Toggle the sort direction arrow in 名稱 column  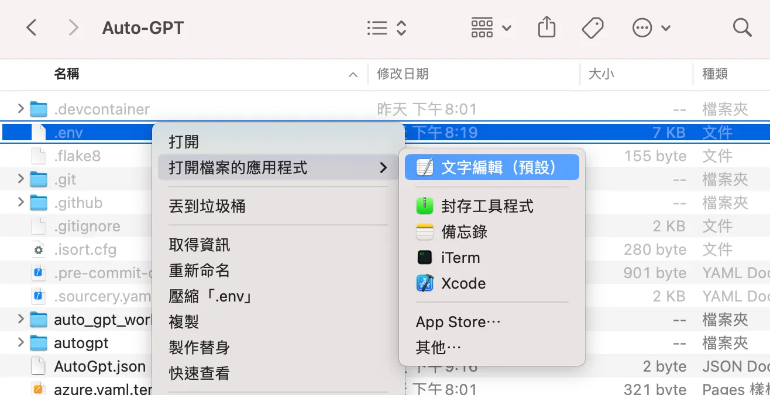[353, 75]
